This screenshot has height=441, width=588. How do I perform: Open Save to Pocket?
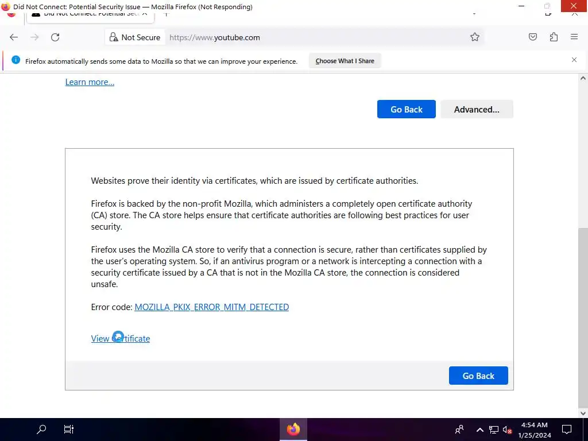pos(533,37)
